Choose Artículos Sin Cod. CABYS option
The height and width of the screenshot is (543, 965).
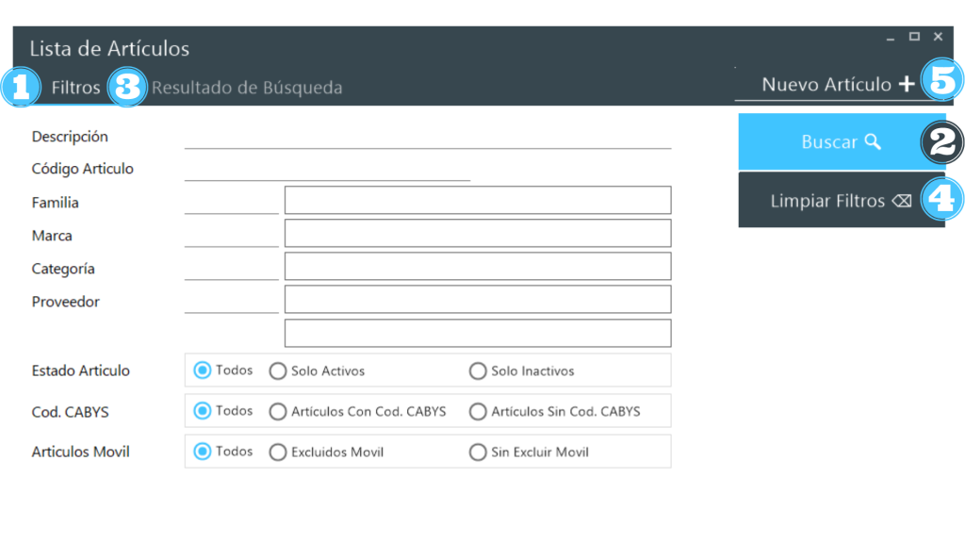[x=478, y=412]
